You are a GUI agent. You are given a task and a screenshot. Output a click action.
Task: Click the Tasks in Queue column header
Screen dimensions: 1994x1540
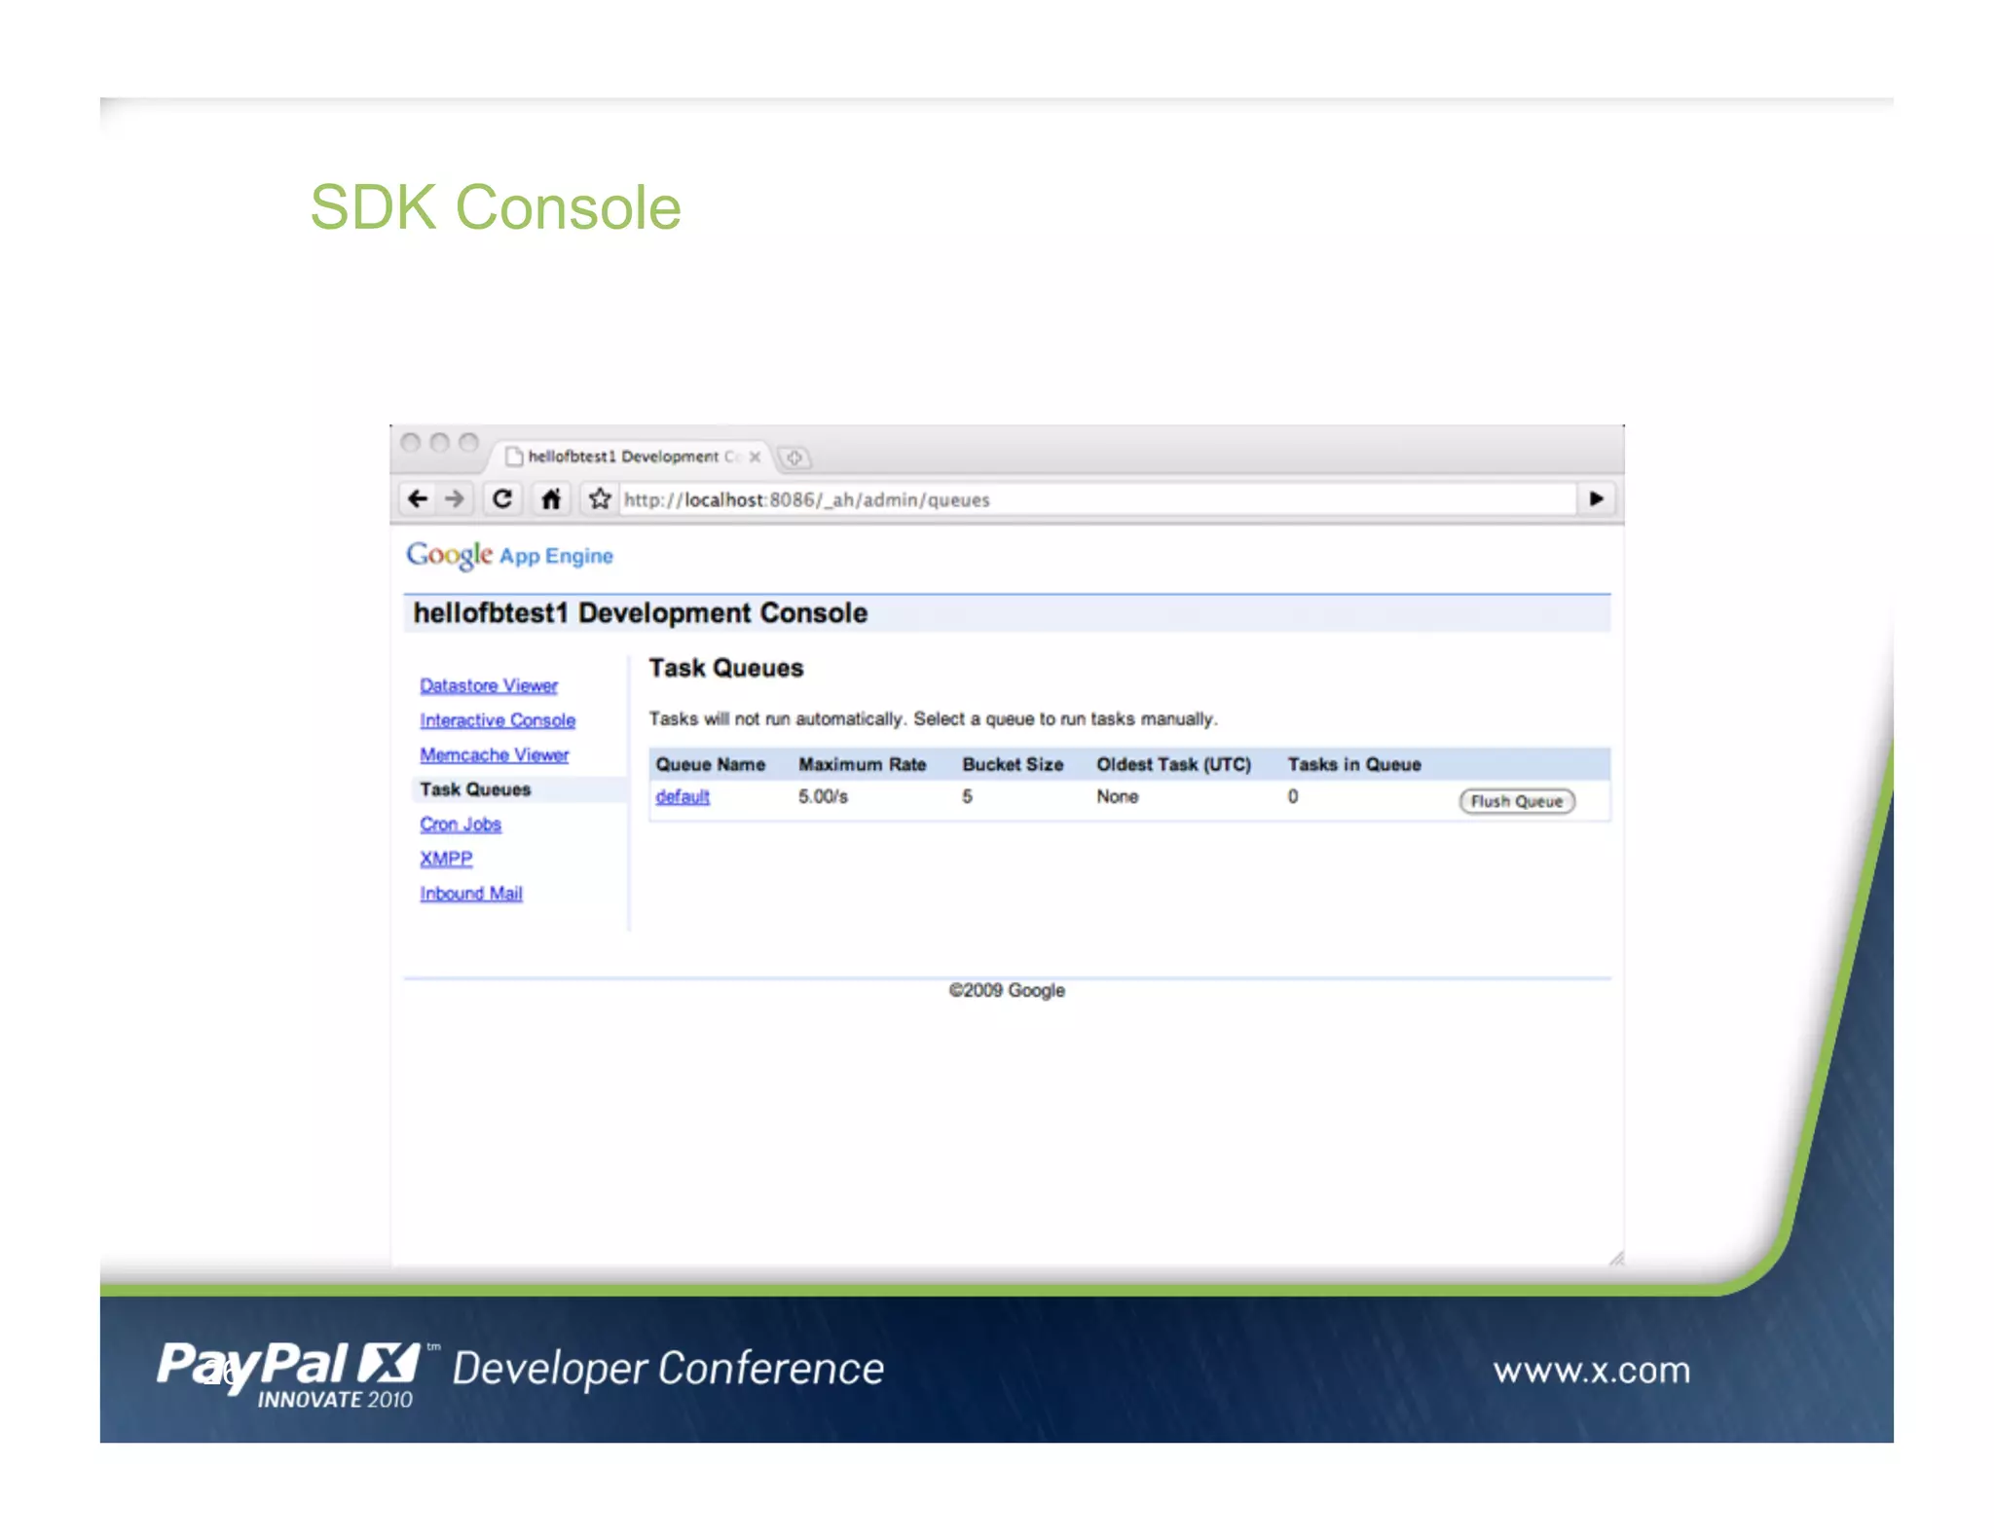click(x=1354, y=765)
